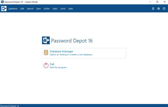Maximize the Password Depot window
This screenshot has width=168, height=107.
tap(157, 2)
